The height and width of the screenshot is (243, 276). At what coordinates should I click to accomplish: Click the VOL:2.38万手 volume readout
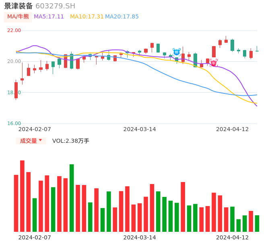pyautogui.click(x=71, y=141)
